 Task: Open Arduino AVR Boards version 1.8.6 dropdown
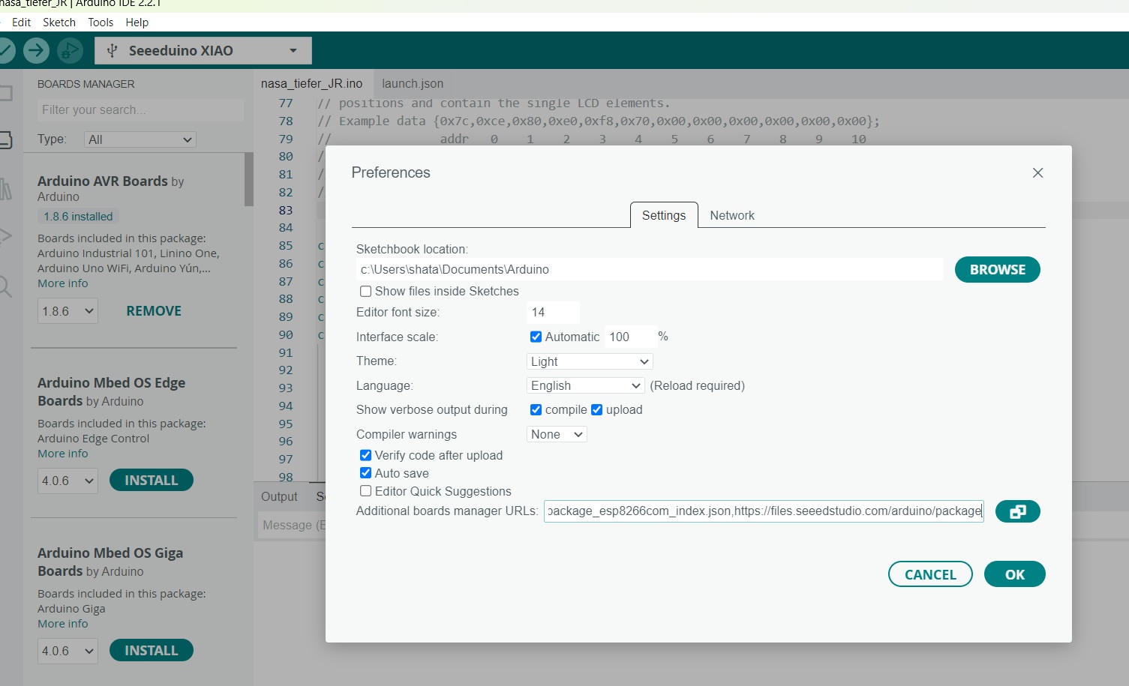[x=68, y=311]
